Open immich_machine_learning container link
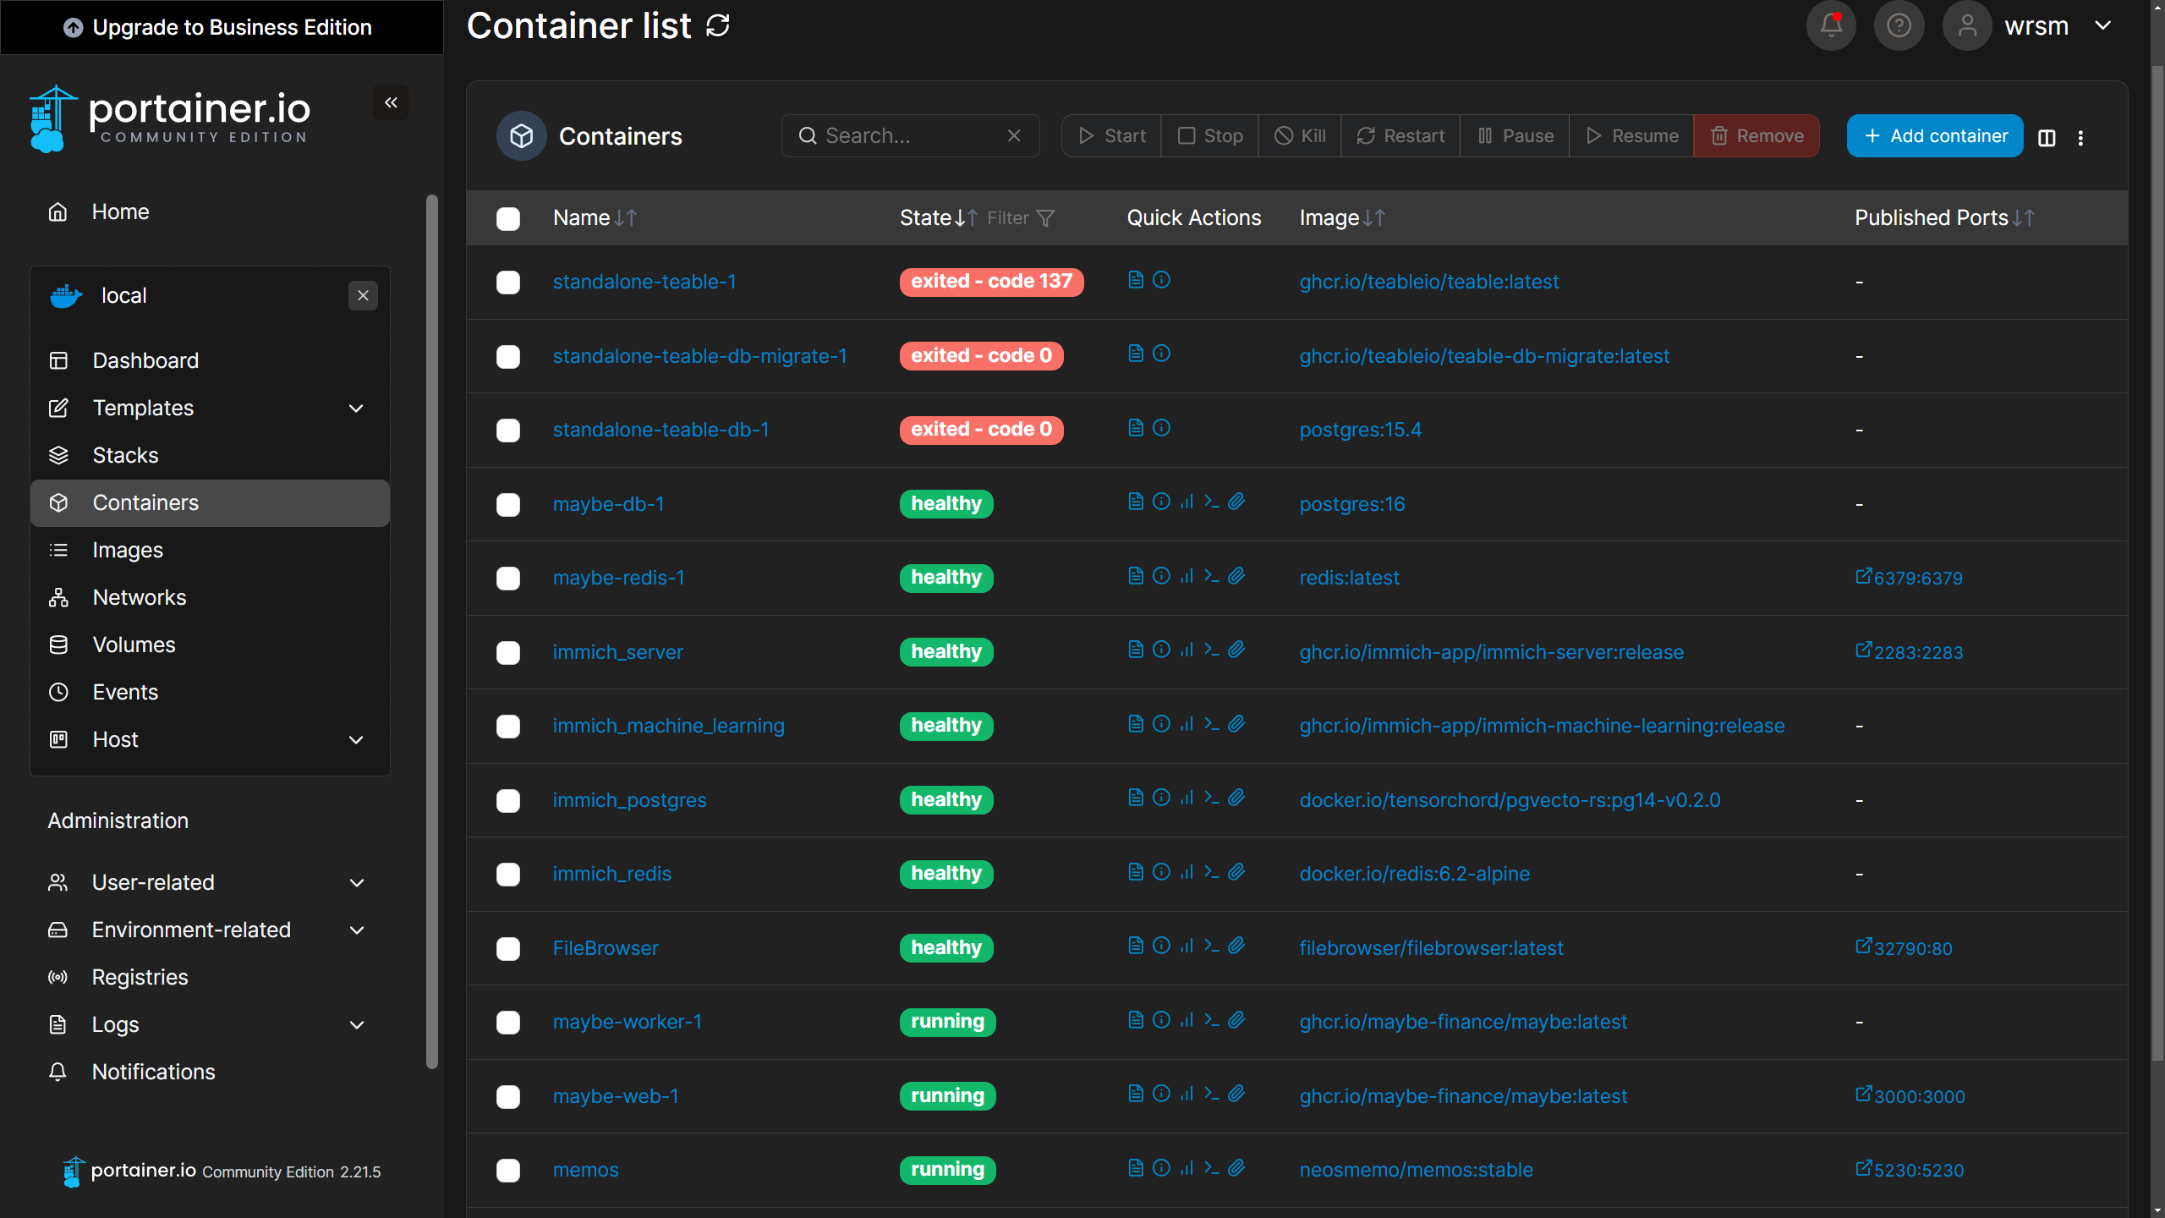This screenshot has width=2165, height=1218. click(x=668, y=726)
